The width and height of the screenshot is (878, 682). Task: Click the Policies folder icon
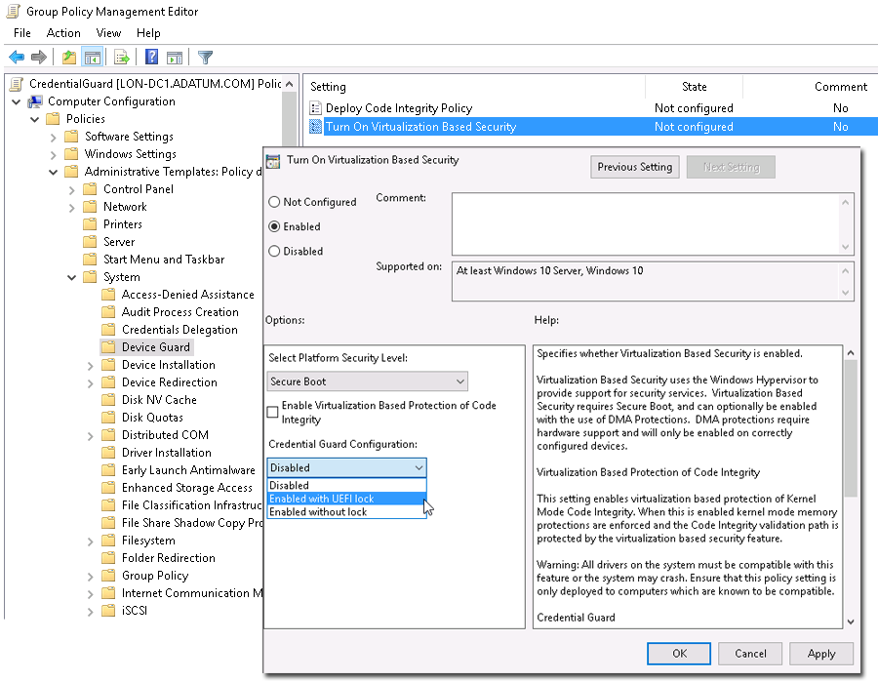coord(53,119)
